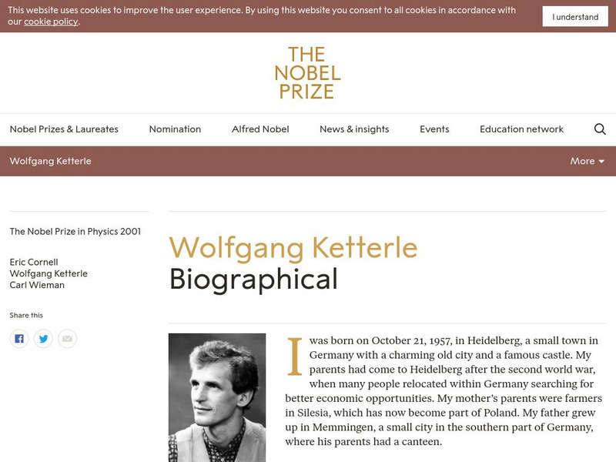Open Nobel Prizes & Laureates menu
Image resolution: width=616 pixels, height=462 pixels.
[x=64, y=129]
